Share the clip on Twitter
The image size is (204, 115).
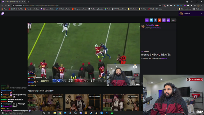[x=151, y=20]
